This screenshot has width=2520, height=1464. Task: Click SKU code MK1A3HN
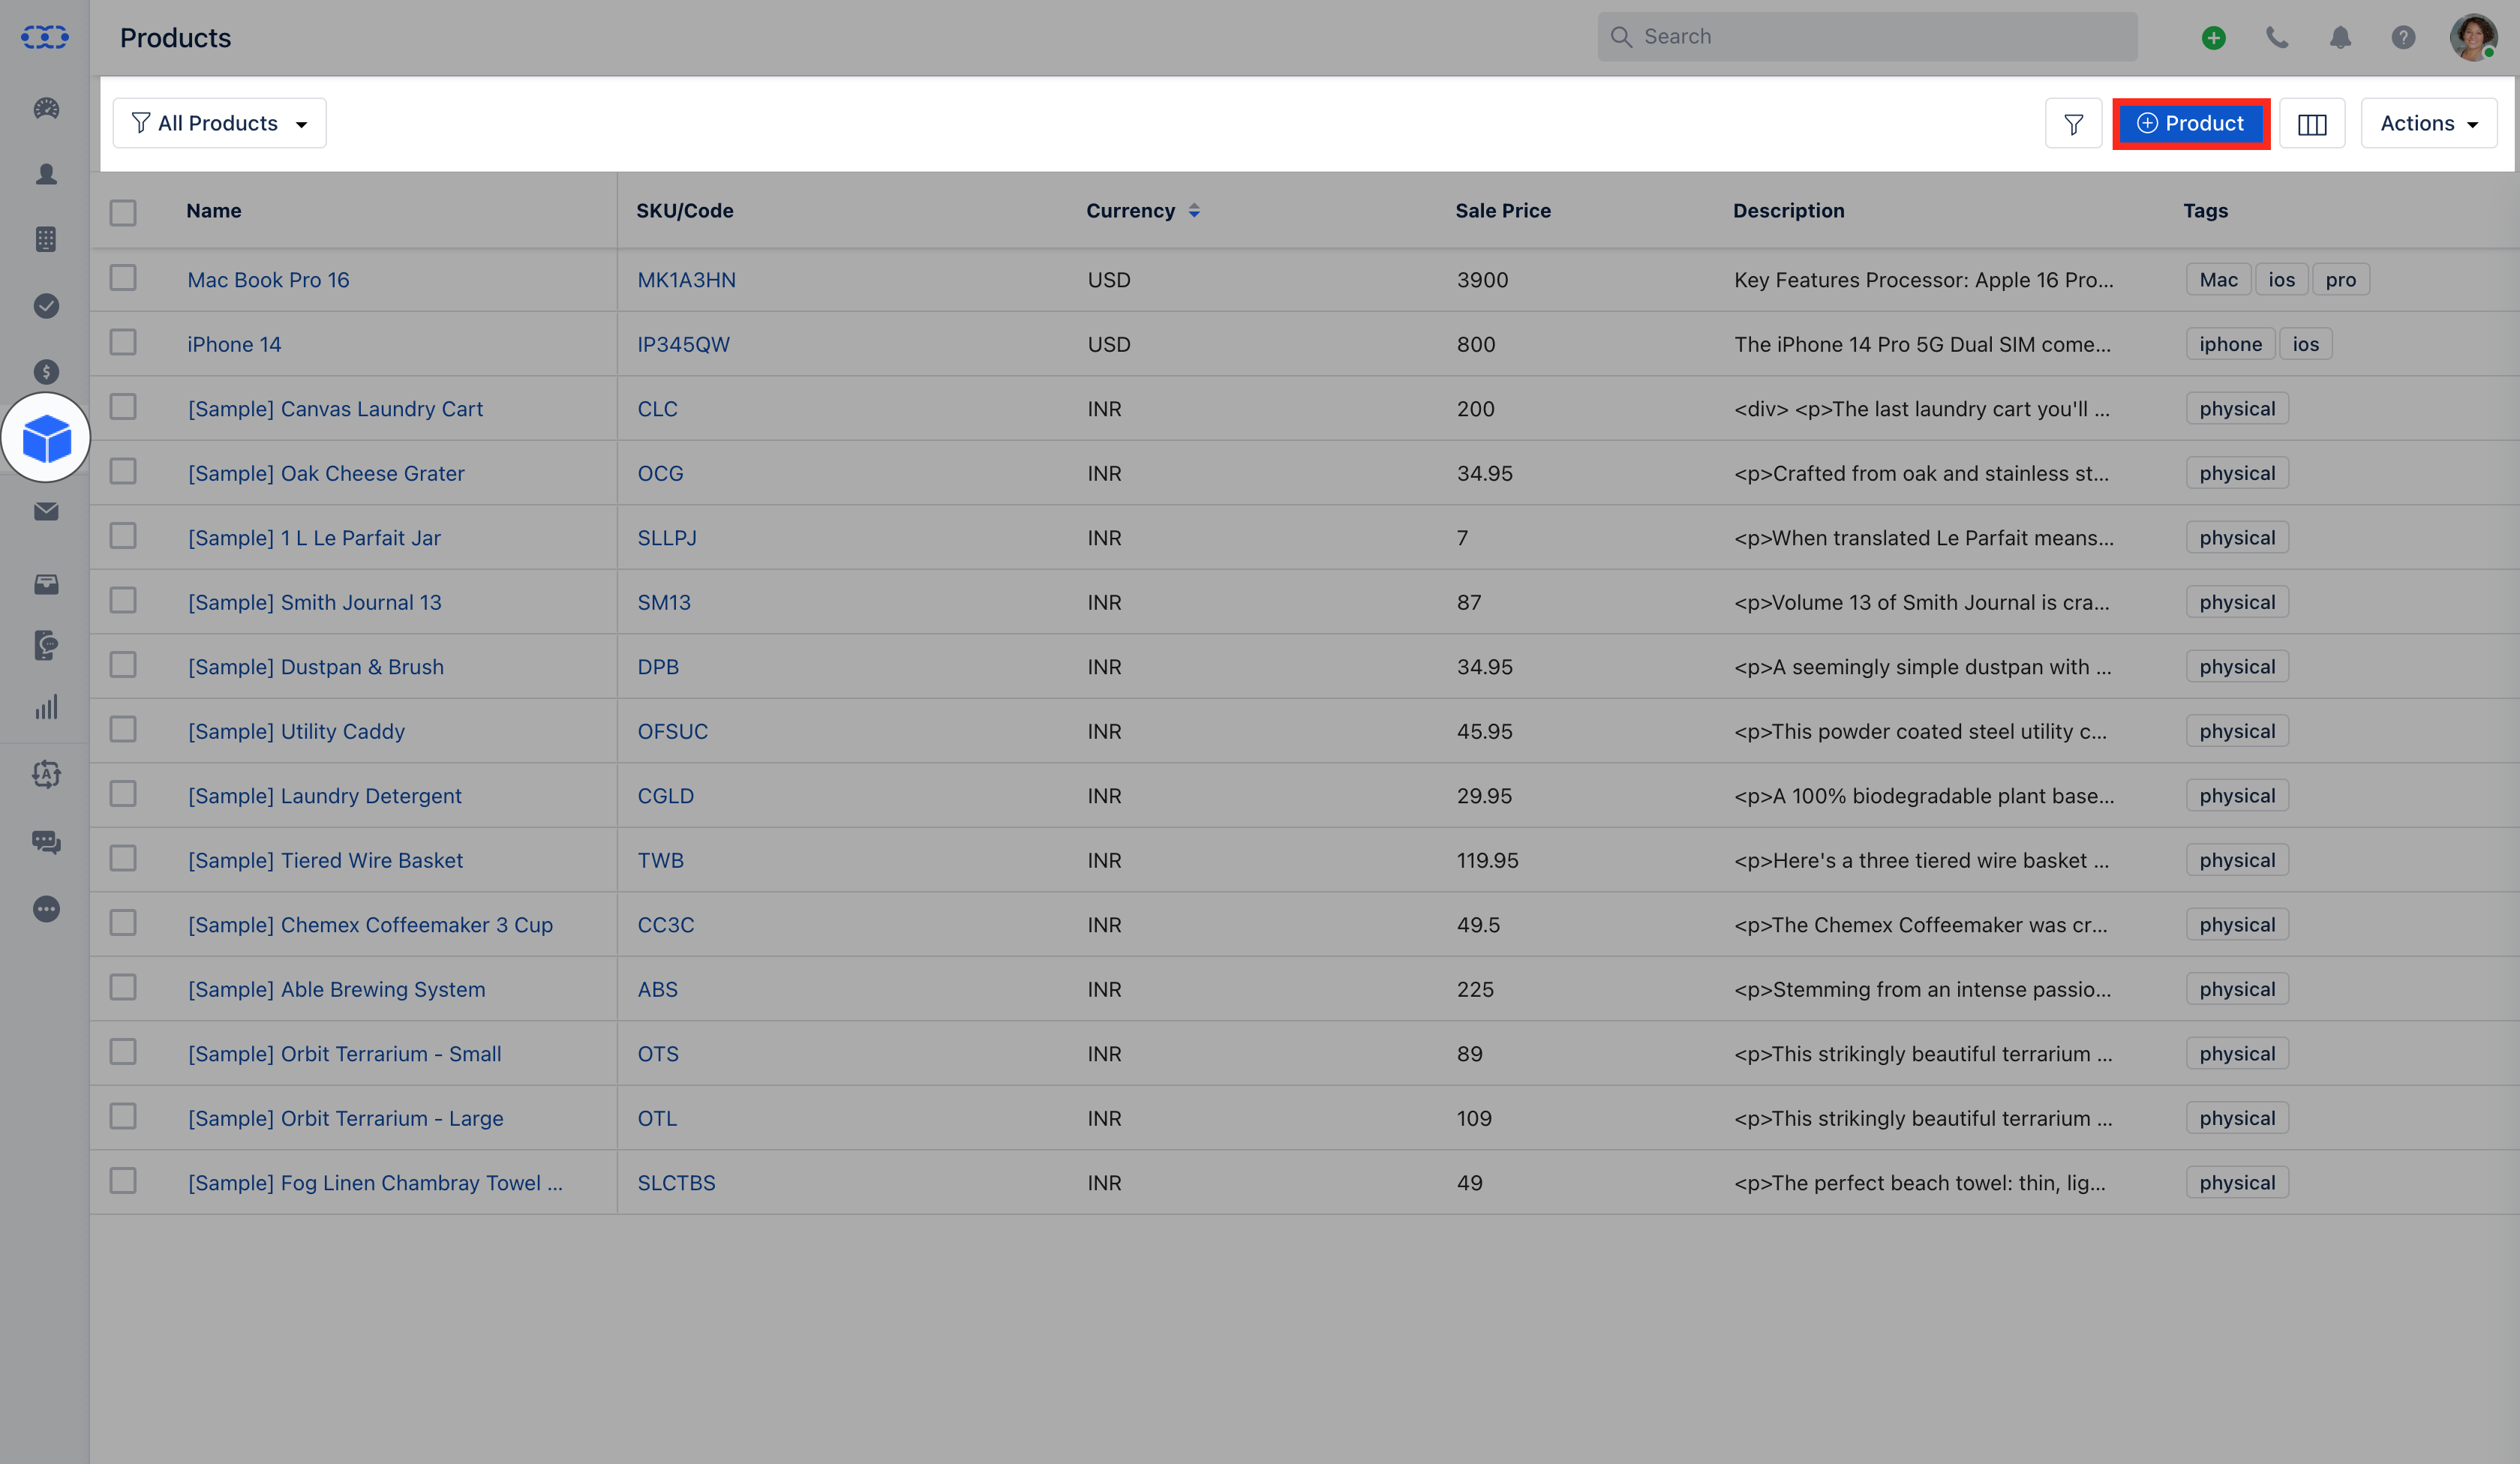tap(686, 280)
